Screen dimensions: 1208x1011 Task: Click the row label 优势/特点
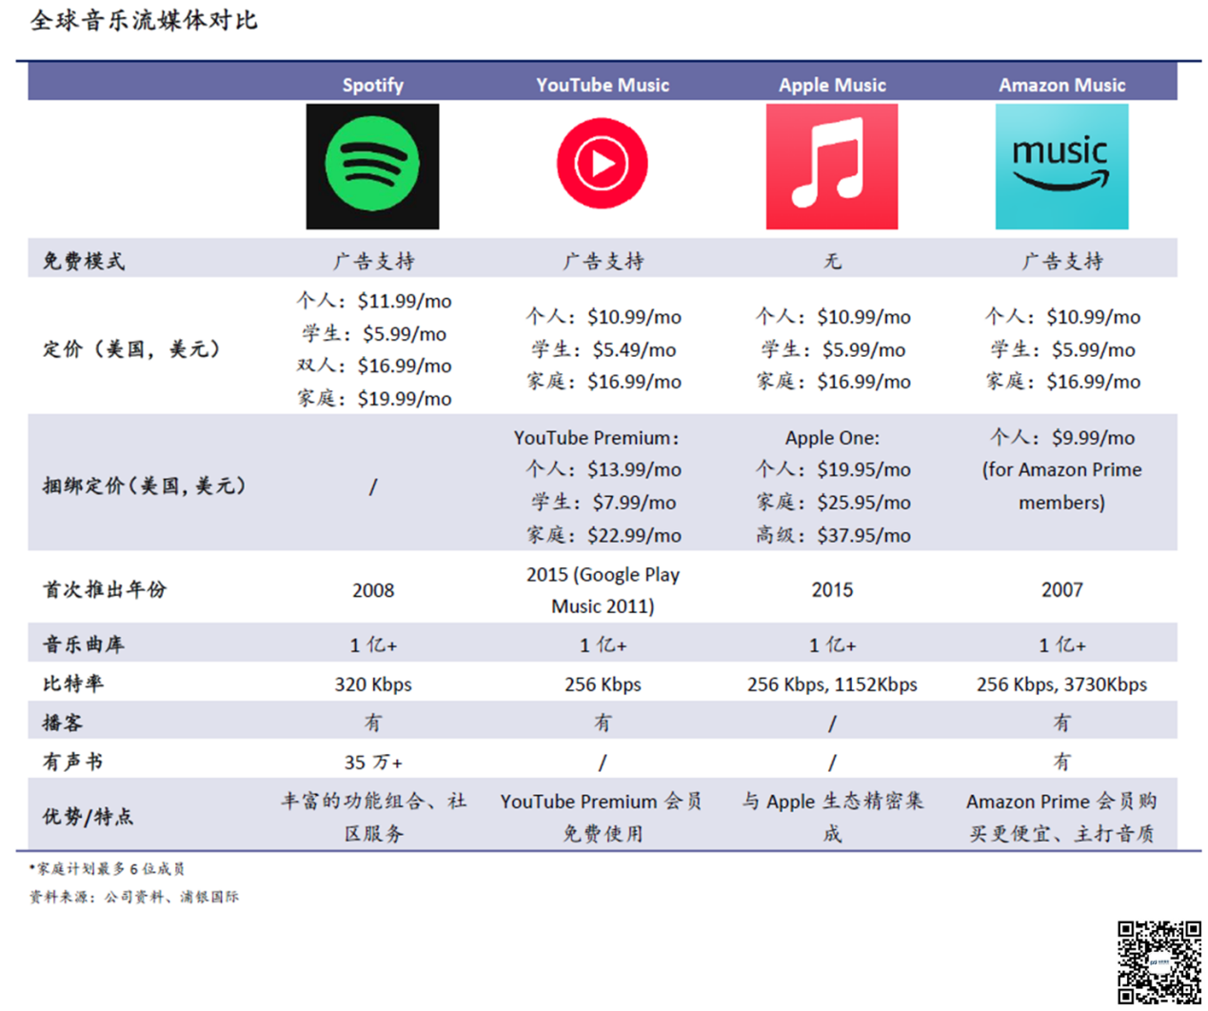89,816
